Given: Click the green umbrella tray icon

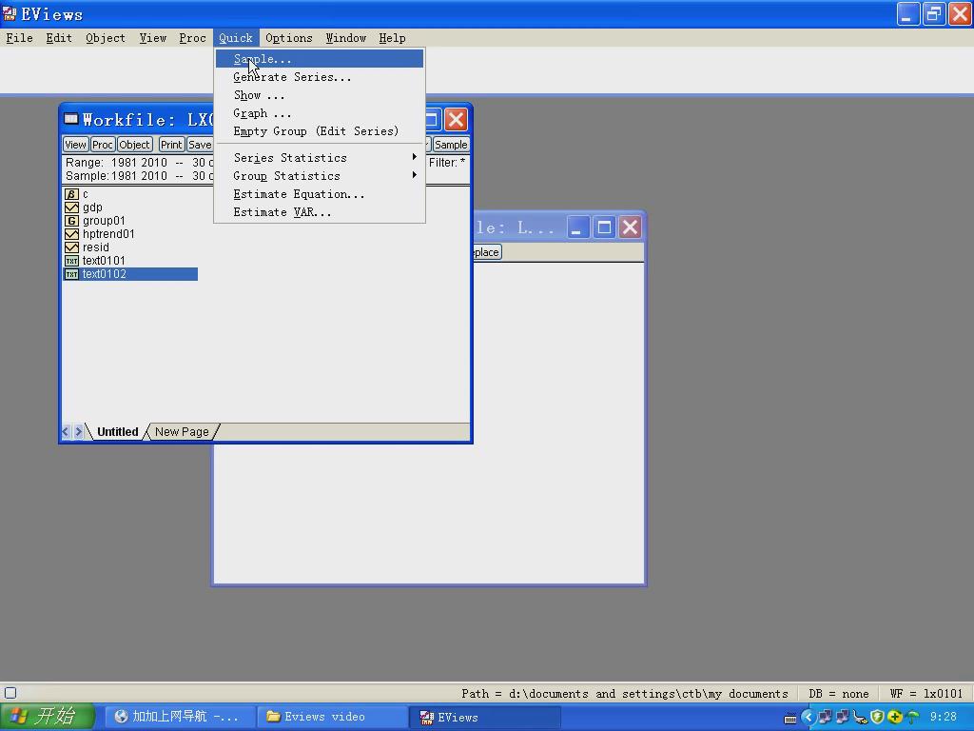Looking at the screenshot, I should coord(912,718).
